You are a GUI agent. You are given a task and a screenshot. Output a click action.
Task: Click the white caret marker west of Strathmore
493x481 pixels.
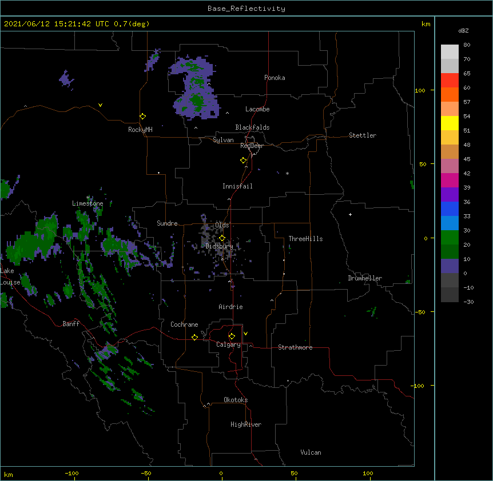coord(251,346)
